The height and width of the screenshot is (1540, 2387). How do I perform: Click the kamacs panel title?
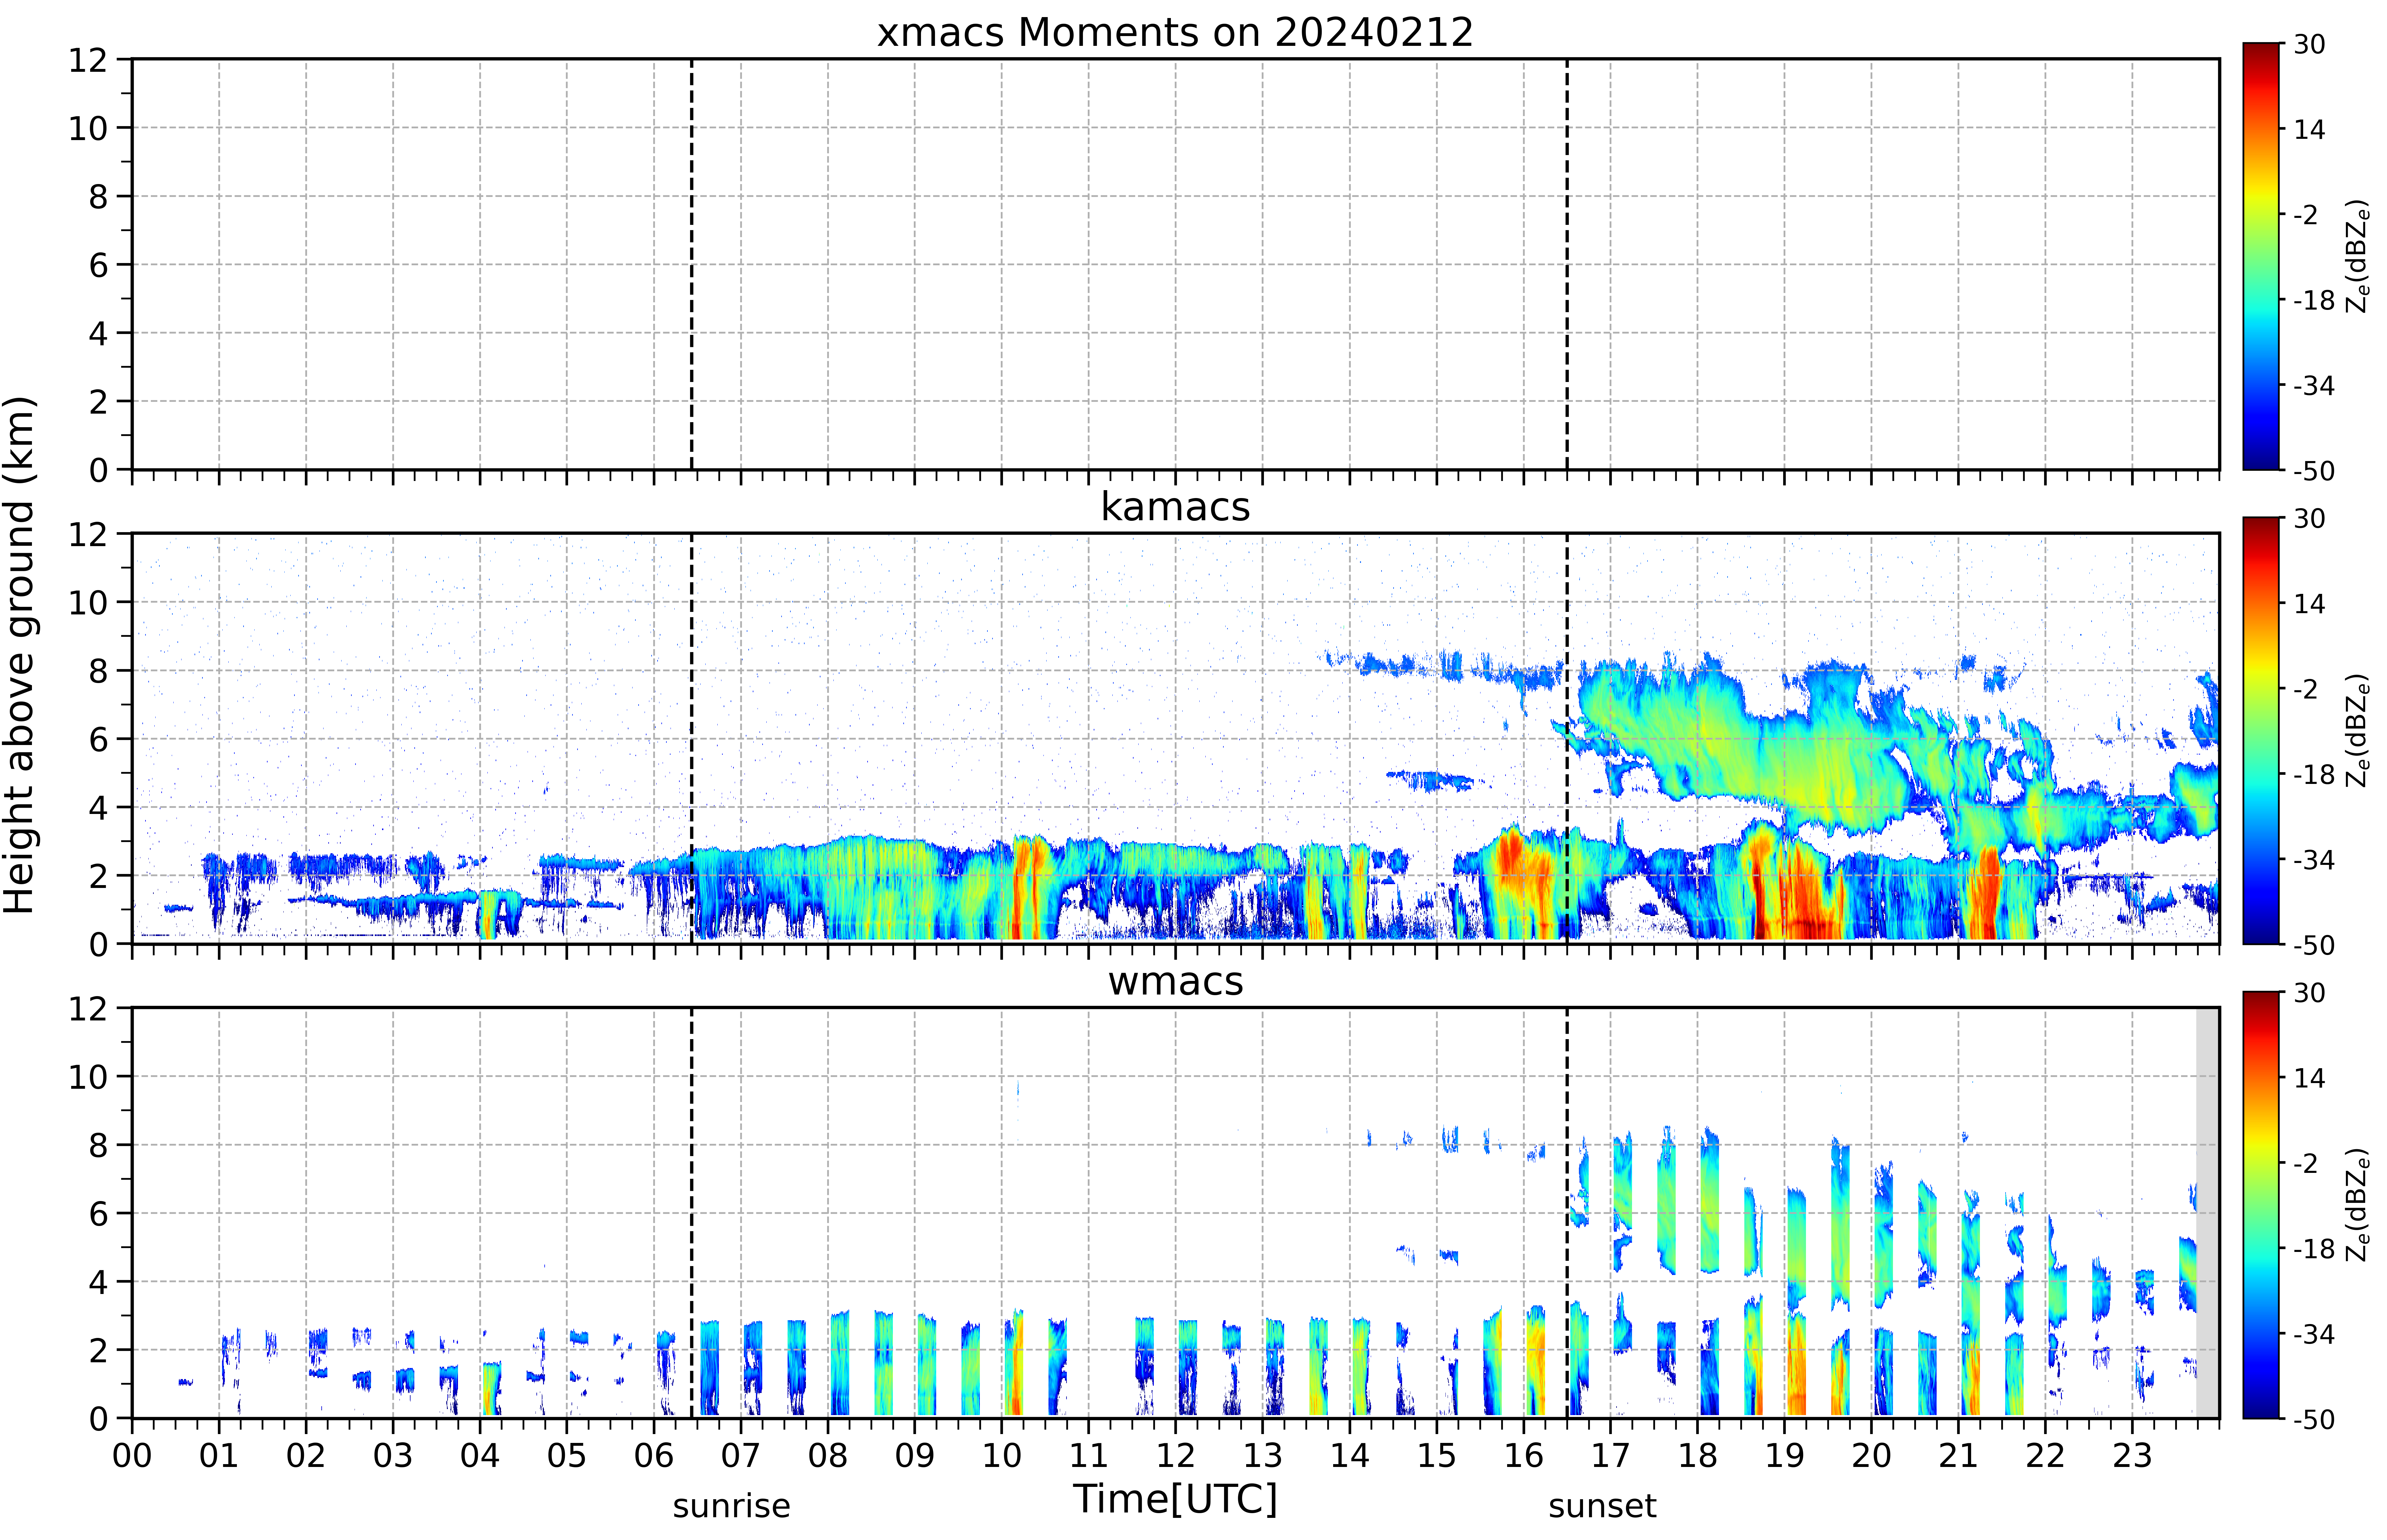pyautogui.click(x=1175, y=507)
